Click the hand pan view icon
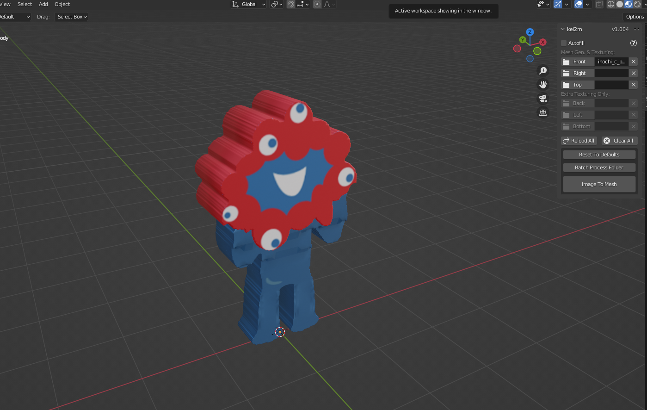 coord(543,85)
